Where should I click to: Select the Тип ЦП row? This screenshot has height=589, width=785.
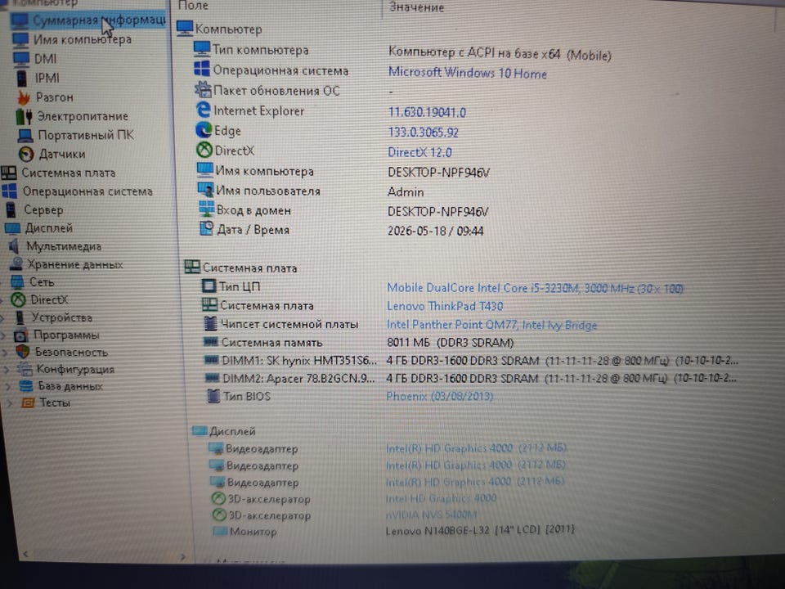(442, 287)
